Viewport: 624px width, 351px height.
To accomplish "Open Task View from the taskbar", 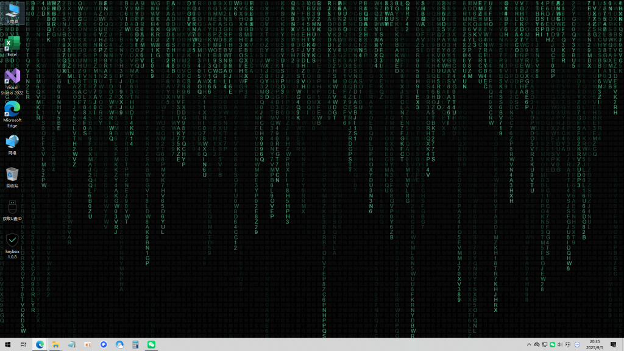I will (x=24, y=345).
